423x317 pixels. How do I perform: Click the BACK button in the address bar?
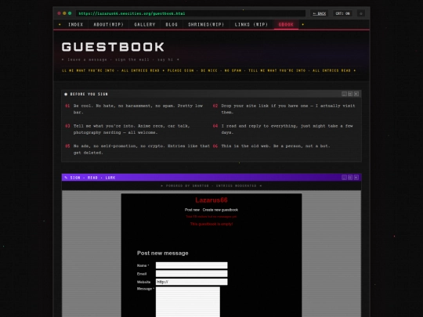(320, 13)
